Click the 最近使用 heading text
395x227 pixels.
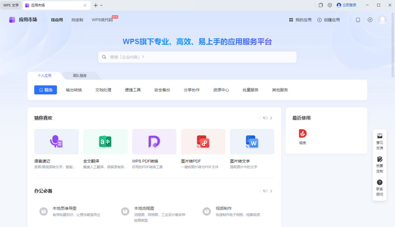[302, 118]
